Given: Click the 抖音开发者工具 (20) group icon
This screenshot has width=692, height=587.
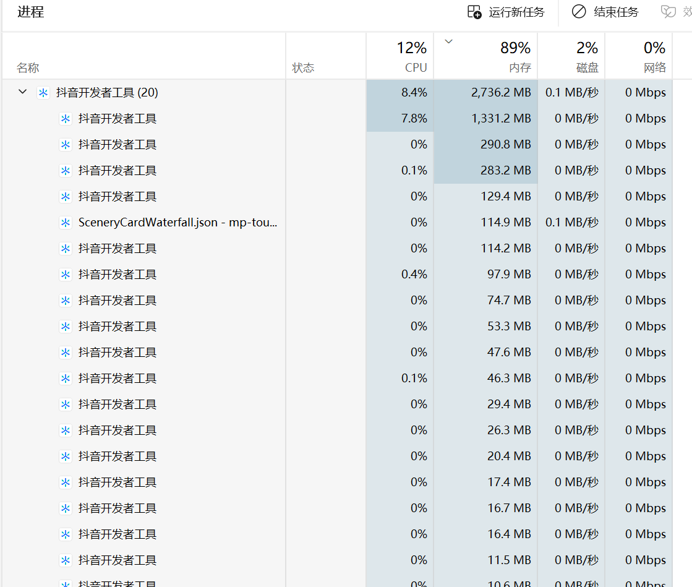Looking at the screenshot, I should point(43,93).
